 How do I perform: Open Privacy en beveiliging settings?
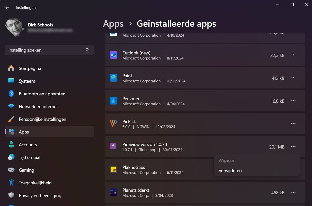click(x=40, y=196)
